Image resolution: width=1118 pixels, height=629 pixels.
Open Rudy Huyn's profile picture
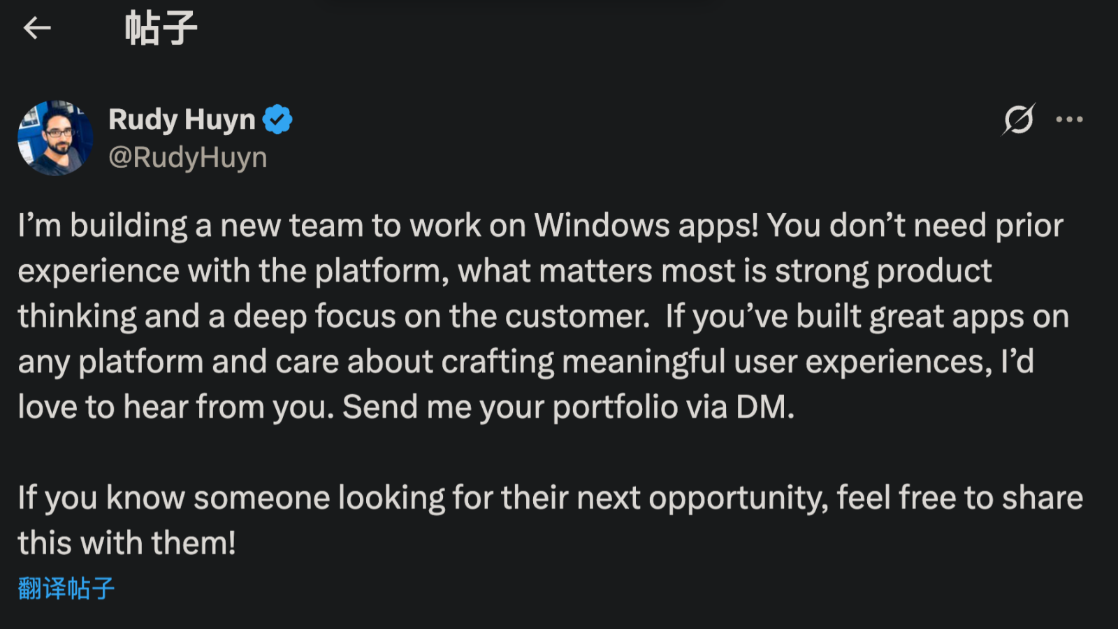[x=55, y=138]
